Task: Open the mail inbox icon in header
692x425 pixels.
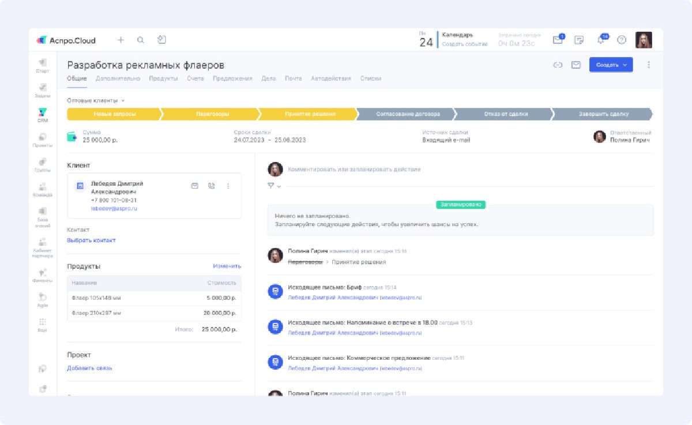Action: (558, 40)
